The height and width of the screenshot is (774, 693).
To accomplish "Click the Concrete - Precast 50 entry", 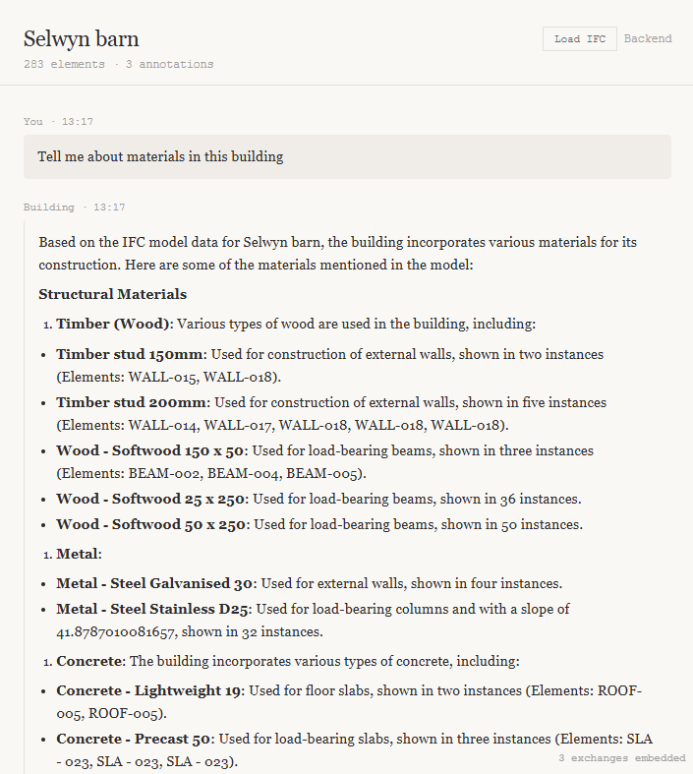I will click(136, 738).
